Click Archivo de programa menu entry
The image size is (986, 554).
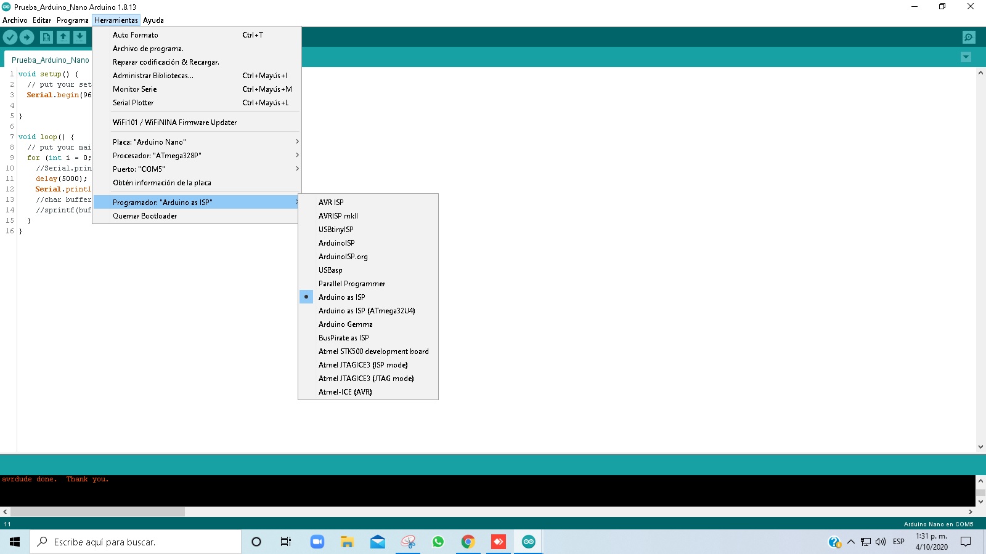(x=197, y=49)
